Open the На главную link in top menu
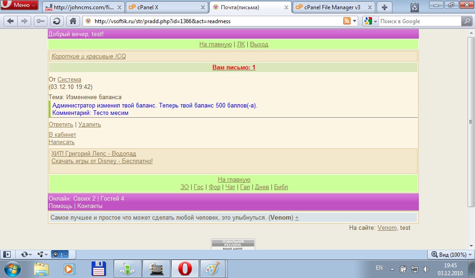 coord(215,44)
